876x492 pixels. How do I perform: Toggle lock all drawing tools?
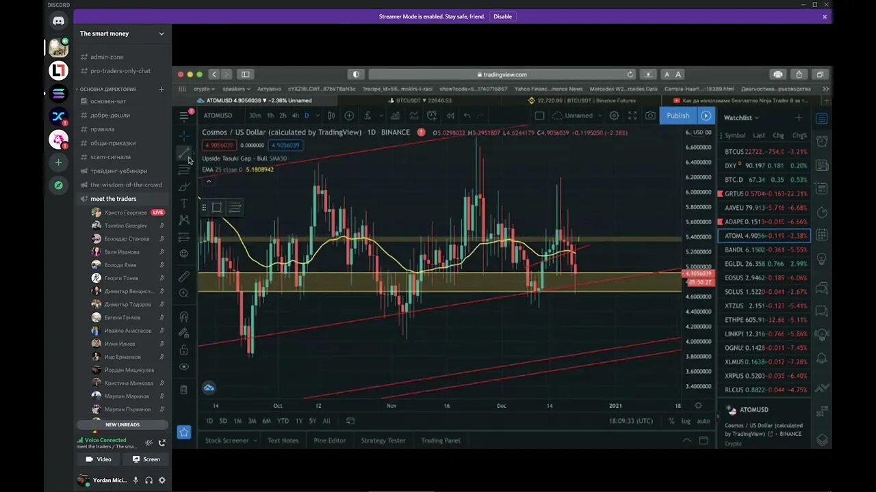pos(183,350)
